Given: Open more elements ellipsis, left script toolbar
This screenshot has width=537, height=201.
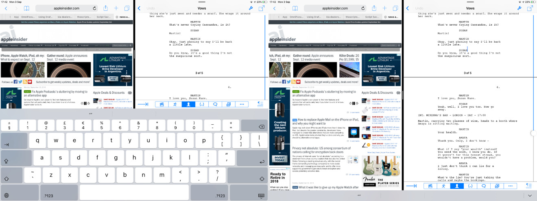Looking at the screenshot, I should coord(242,104).
